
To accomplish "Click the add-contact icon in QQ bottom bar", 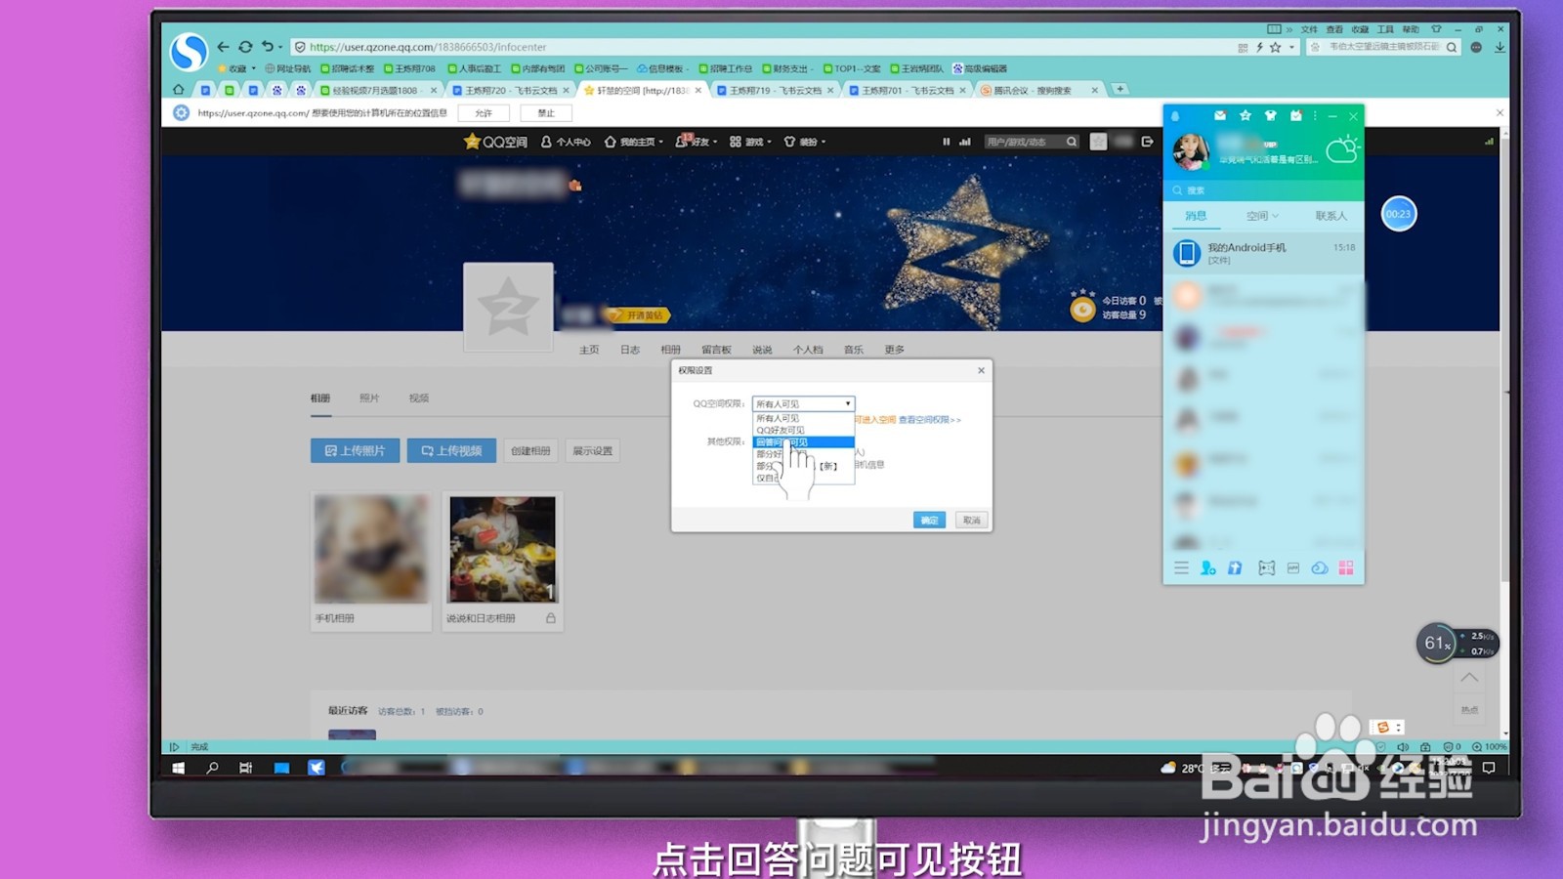I will 1208,567.
